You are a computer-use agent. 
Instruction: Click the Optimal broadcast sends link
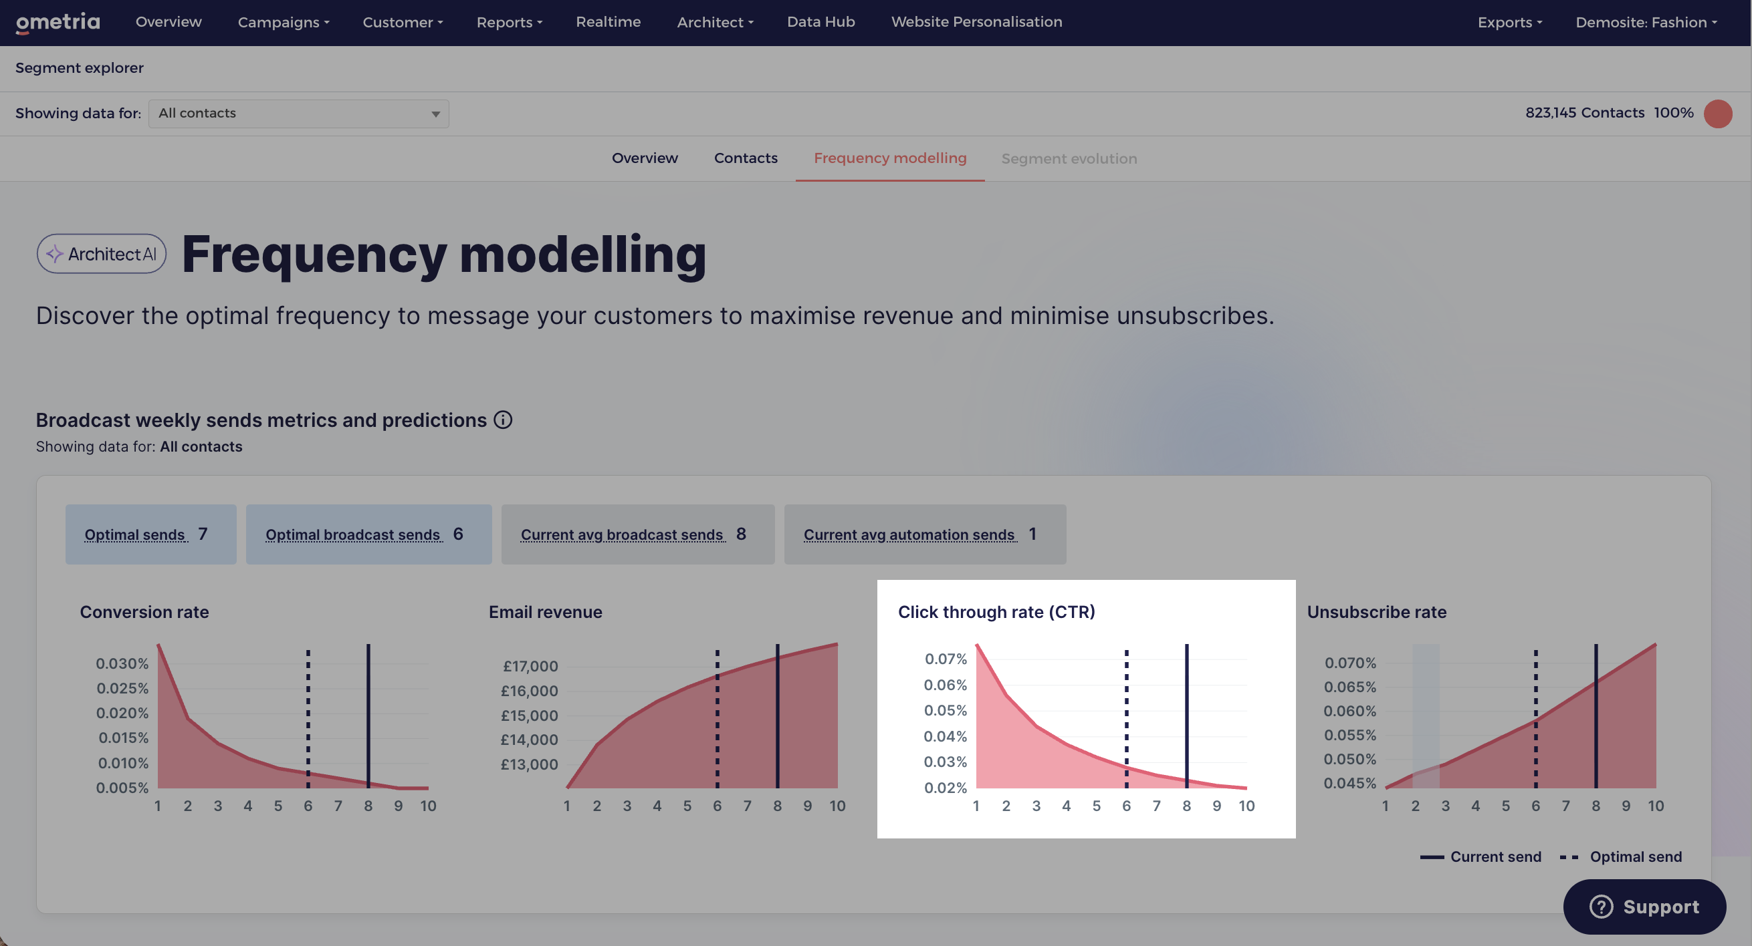tap(352, 535)
